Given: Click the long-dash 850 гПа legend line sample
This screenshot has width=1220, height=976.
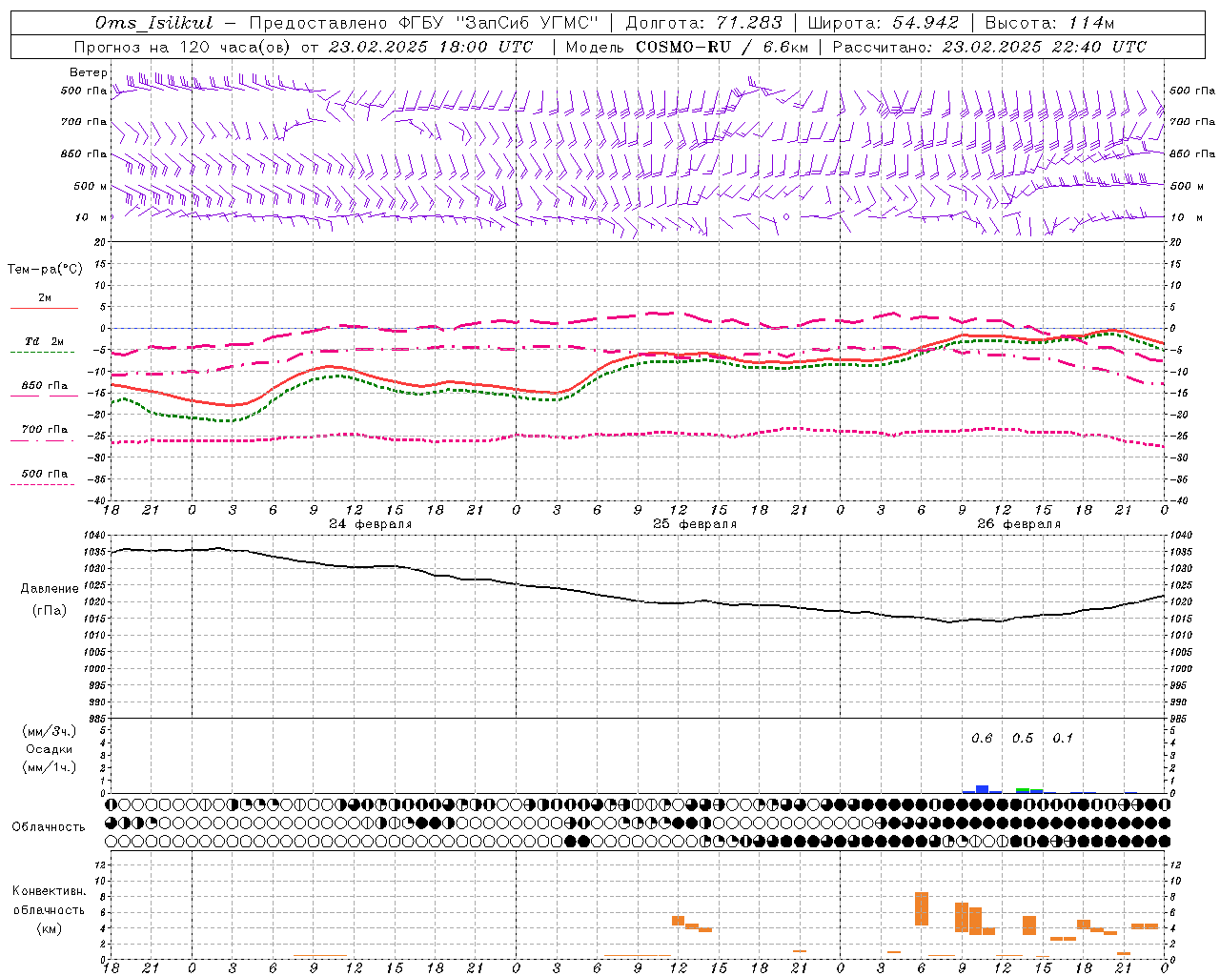Looking at the screenshot, I should coord(43,396).
